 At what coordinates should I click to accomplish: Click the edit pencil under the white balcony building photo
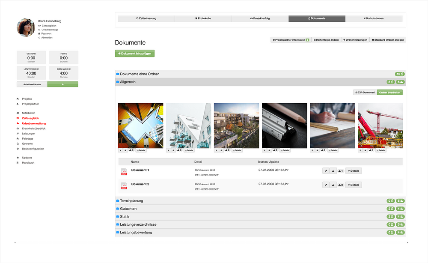[x=168, y=150]
